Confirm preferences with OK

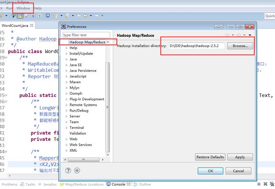(210, 171)
